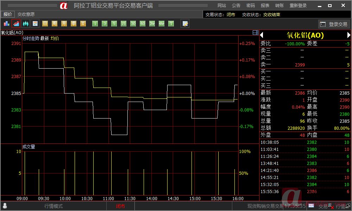
Task: Click the 总额 value 2288920
Action: coord(296,128)
